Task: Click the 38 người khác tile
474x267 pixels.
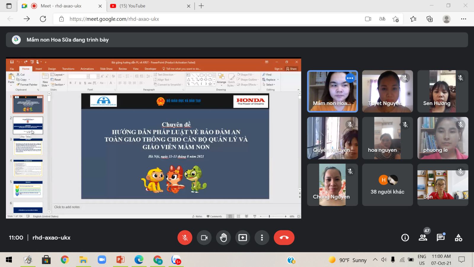Action: [387, 185]
